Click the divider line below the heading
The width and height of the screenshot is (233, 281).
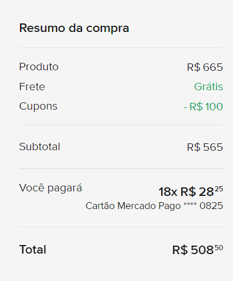[121, 47]
